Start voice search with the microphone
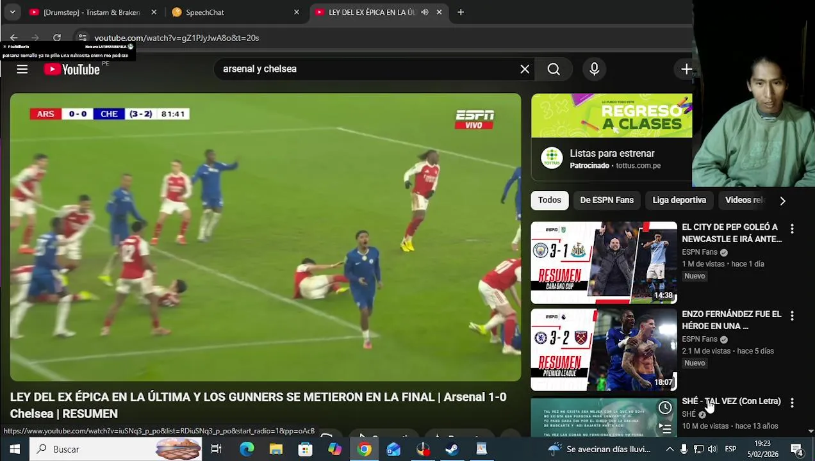The image size is (815, 461). [x=594, y=69]
